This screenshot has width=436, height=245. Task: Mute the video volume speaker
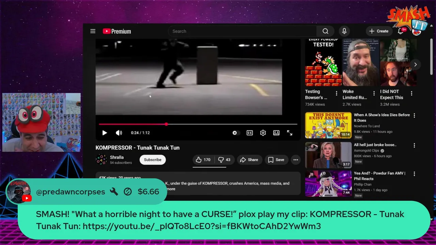click(x=119, y=133)
